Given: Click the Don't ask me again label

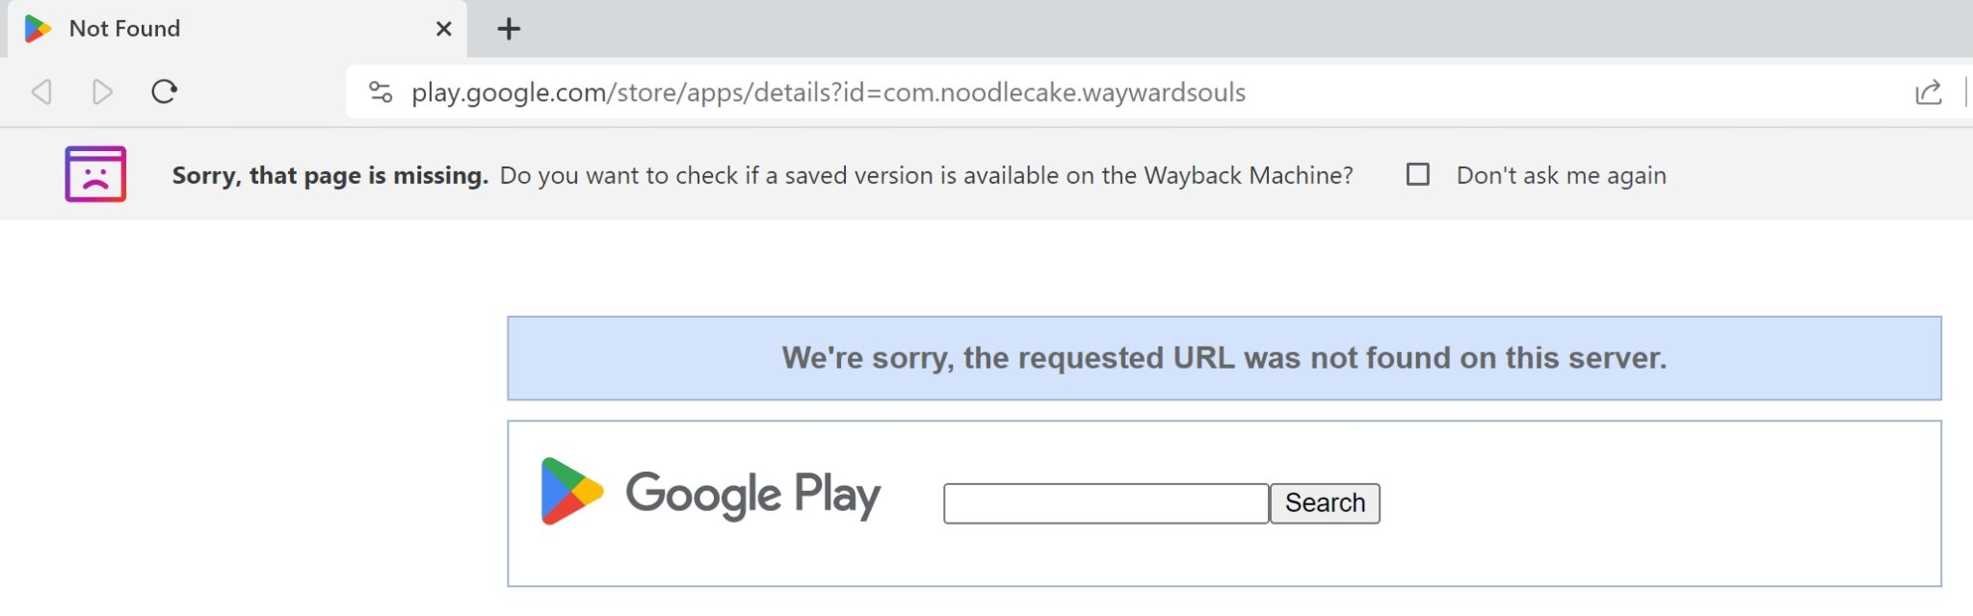Looking at the screenshot, I should click(x=1561, y=175).
